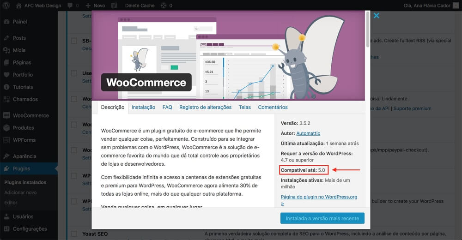This screenshot has width=462, height=240.
Task: Click the Portfolio heart icon
Action: pos(6,75)
